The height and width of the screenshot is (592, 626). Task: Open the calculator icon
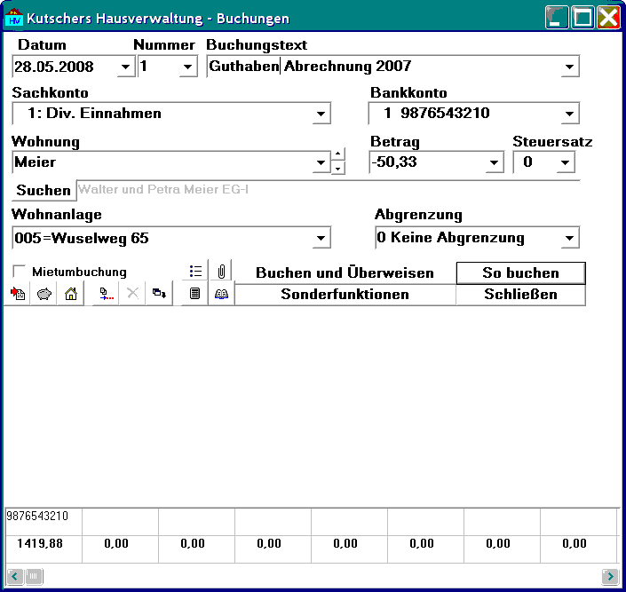click(x=194, y=294)
